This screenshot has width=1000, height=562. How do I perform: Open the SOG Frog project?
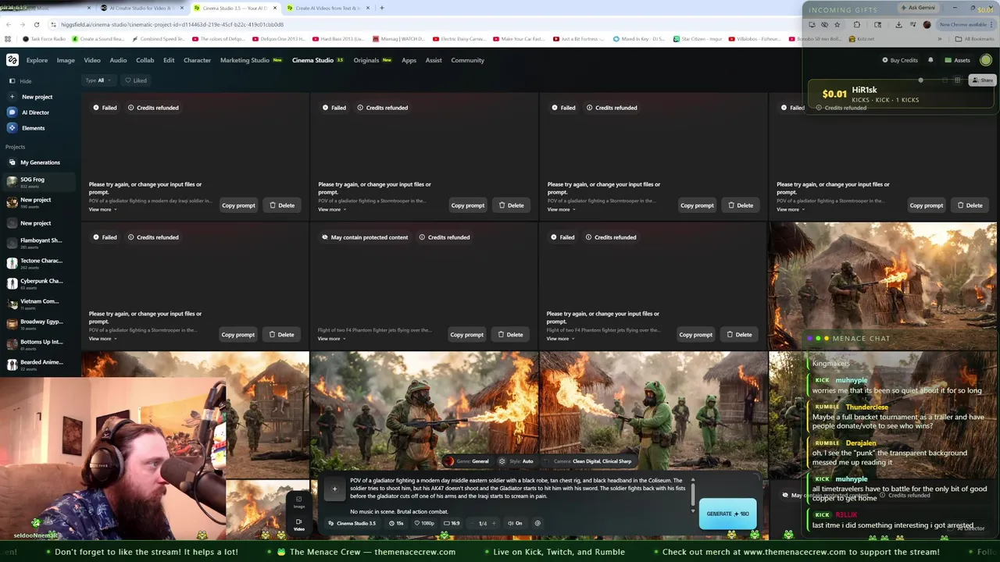click(39, 182)
